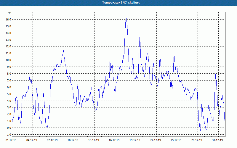The width and height of the screenshot is (237, 148).
Task: Click the 16.12.19 date label
Action: pyautogui.click(x=114, y=140)
